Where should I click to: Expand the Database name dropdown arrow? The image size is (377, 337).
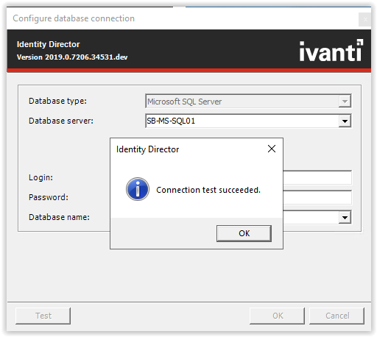coord(345,217)
